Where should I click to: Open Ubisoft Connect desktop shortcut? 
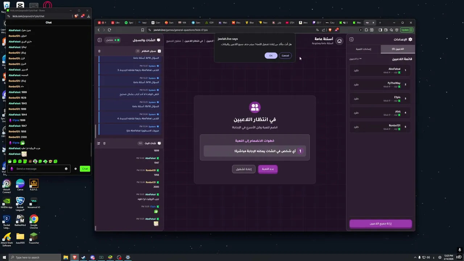(x=7, y=186)
